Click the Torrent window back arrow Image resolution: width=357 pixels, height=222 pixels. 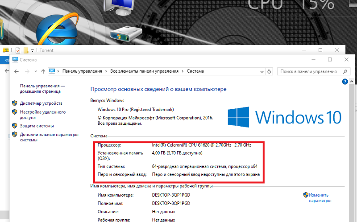[x=7, y=71]
